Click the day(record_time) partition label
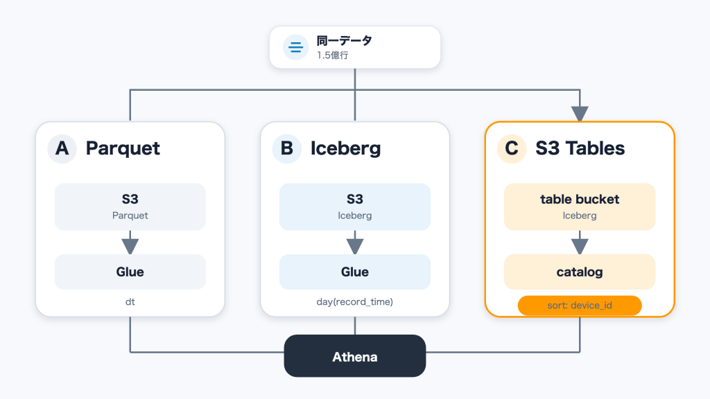 tap(354, 302)
